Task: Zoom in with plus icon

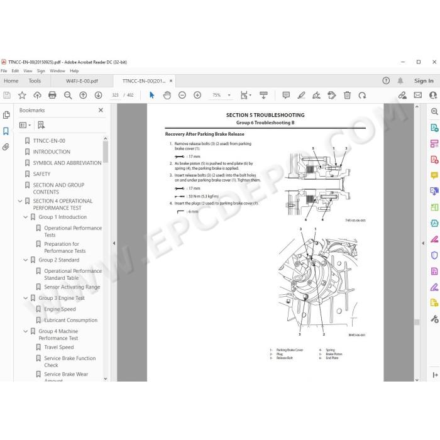Action: point(197,96)
